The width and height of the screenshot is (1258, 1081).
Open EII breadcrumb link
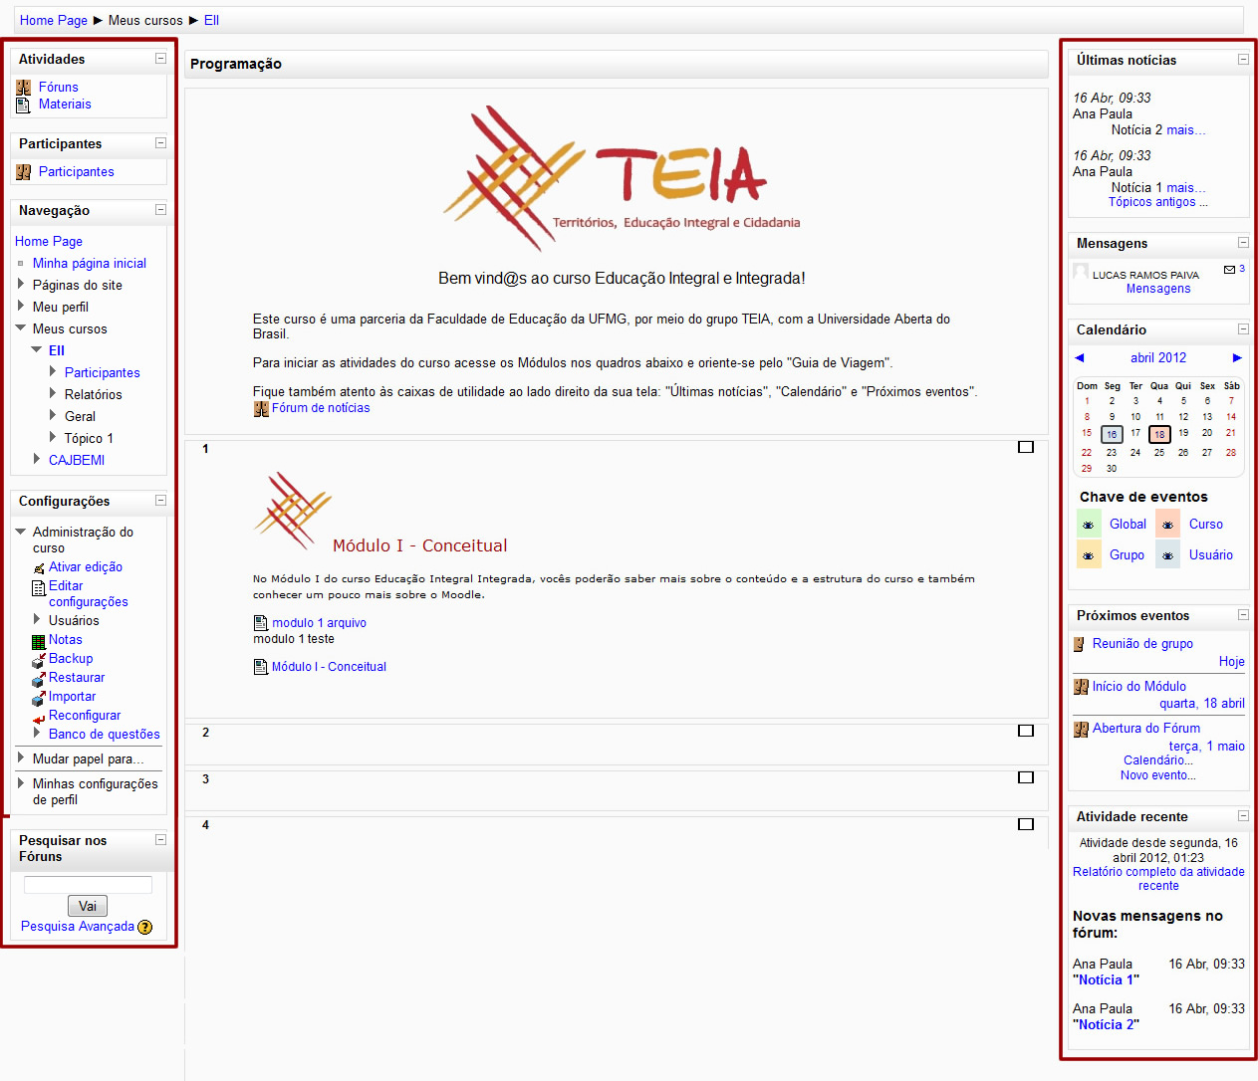(211, 20)
